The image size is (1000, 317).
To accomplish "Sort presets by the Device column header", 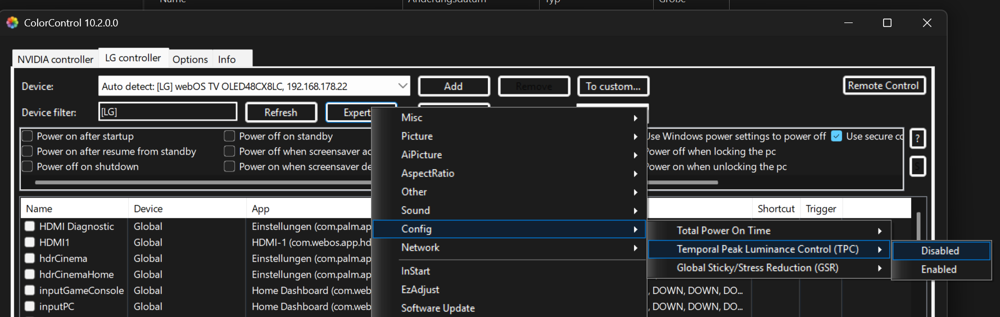I will (187, 209).
